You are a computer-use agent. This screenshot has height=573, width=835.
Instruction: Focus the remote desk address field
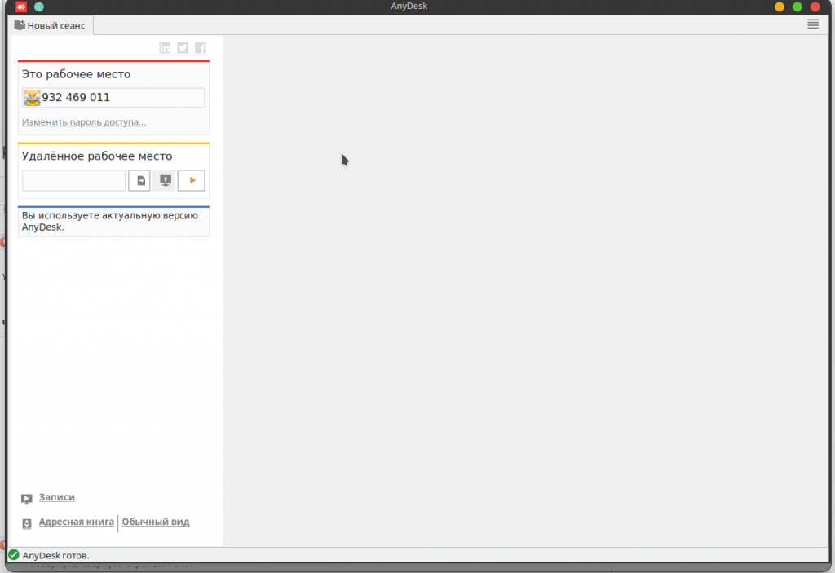74,180
